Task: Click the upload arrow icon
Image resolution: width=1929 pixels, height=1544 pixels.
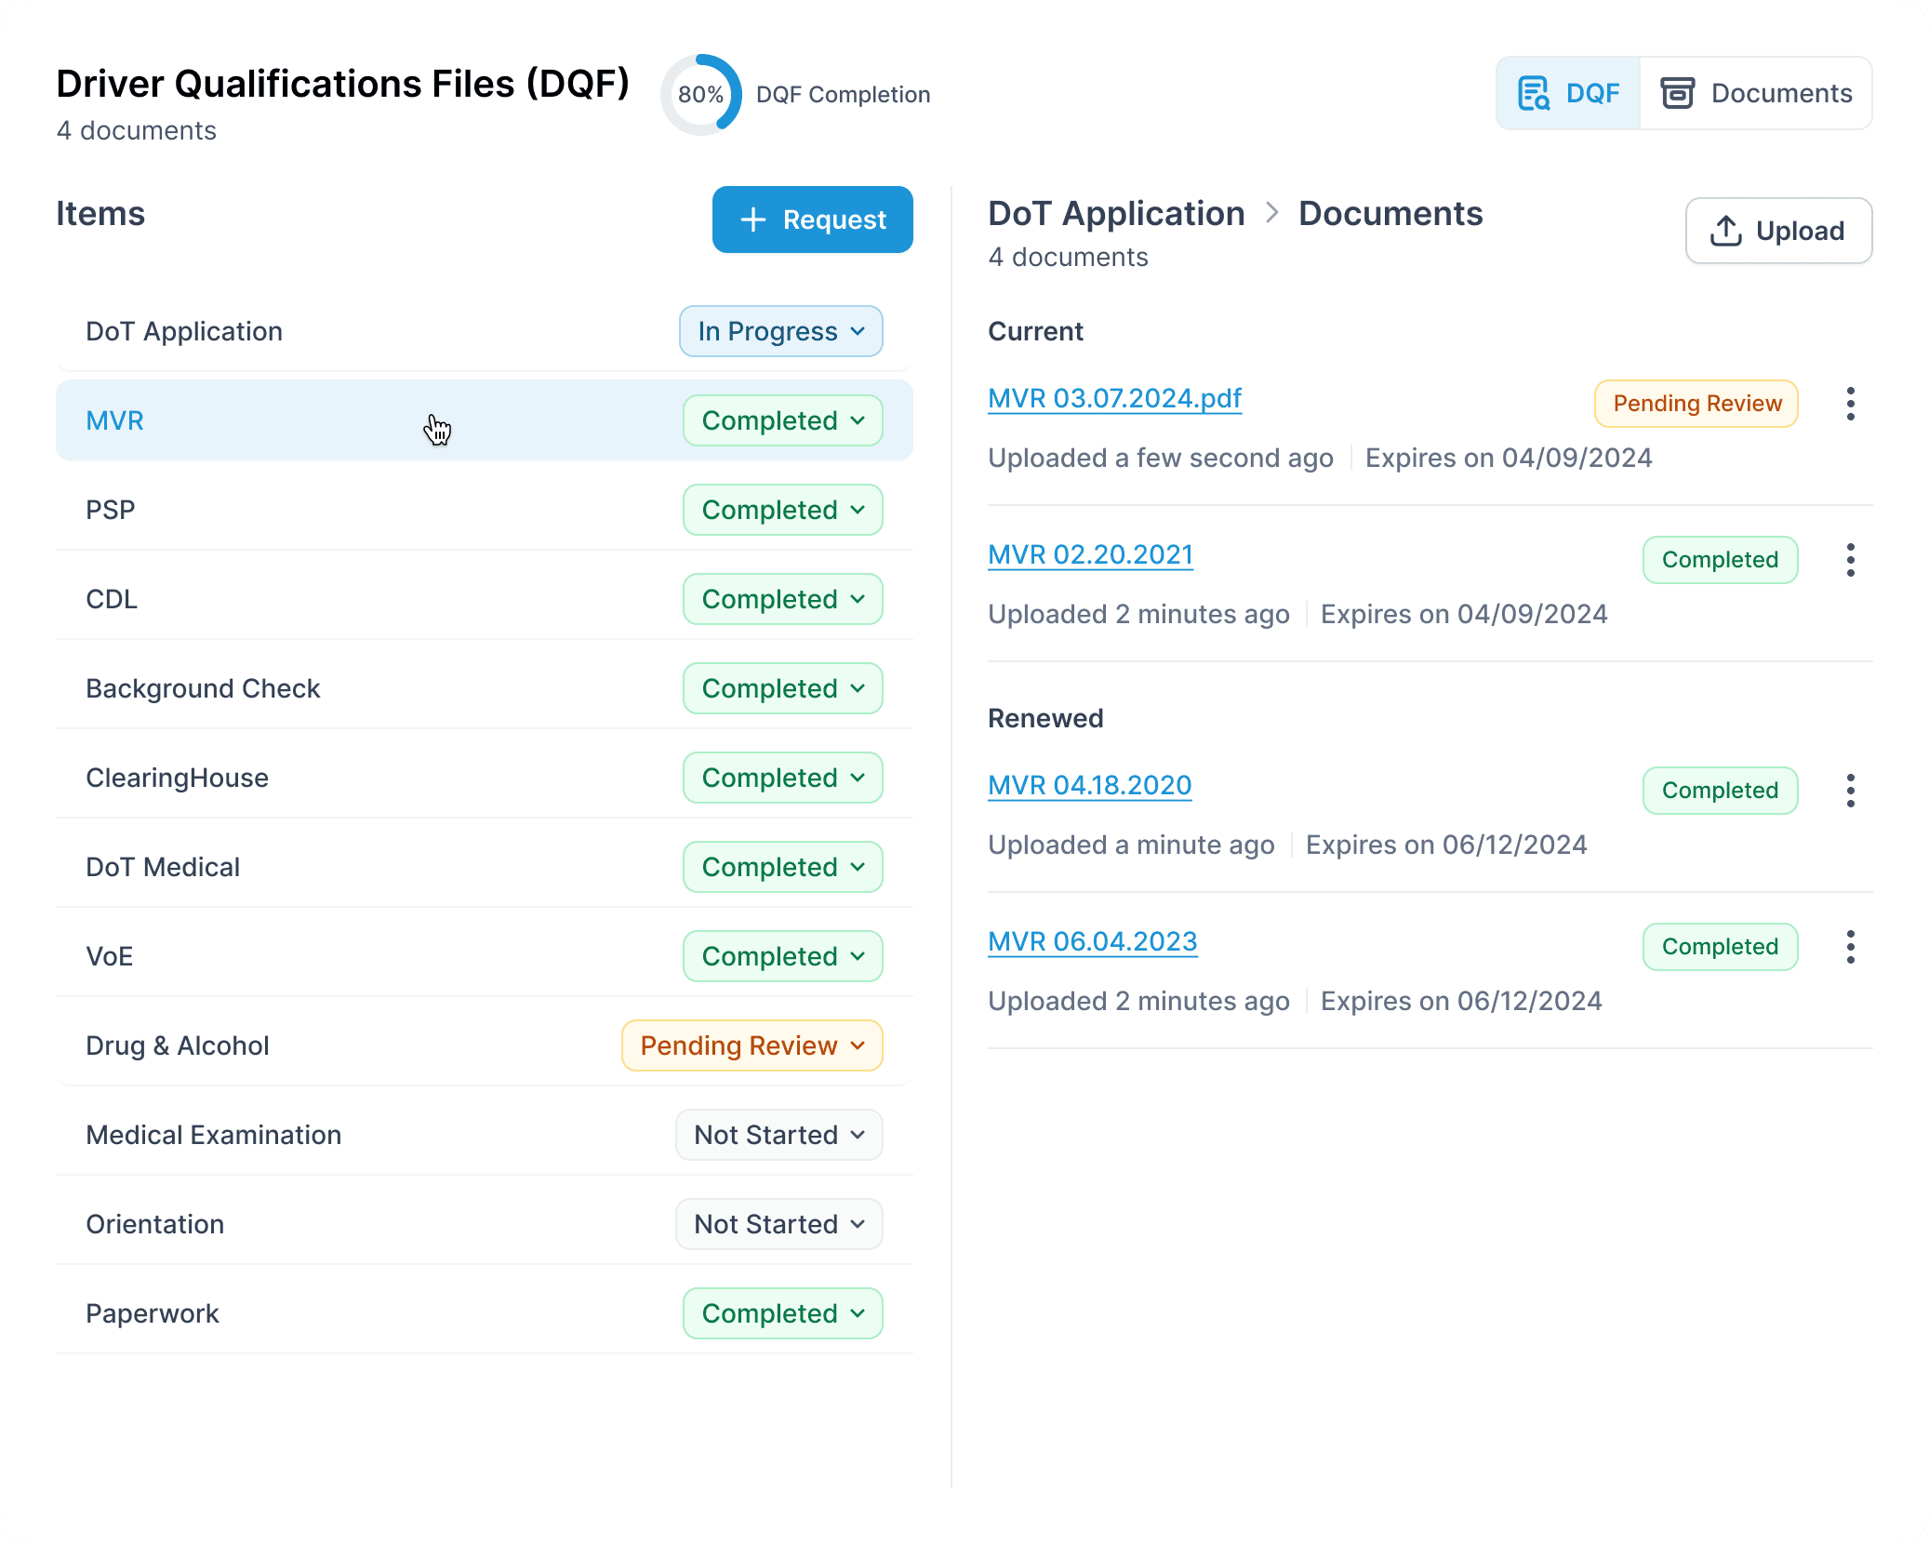Action: point(1725,231)
